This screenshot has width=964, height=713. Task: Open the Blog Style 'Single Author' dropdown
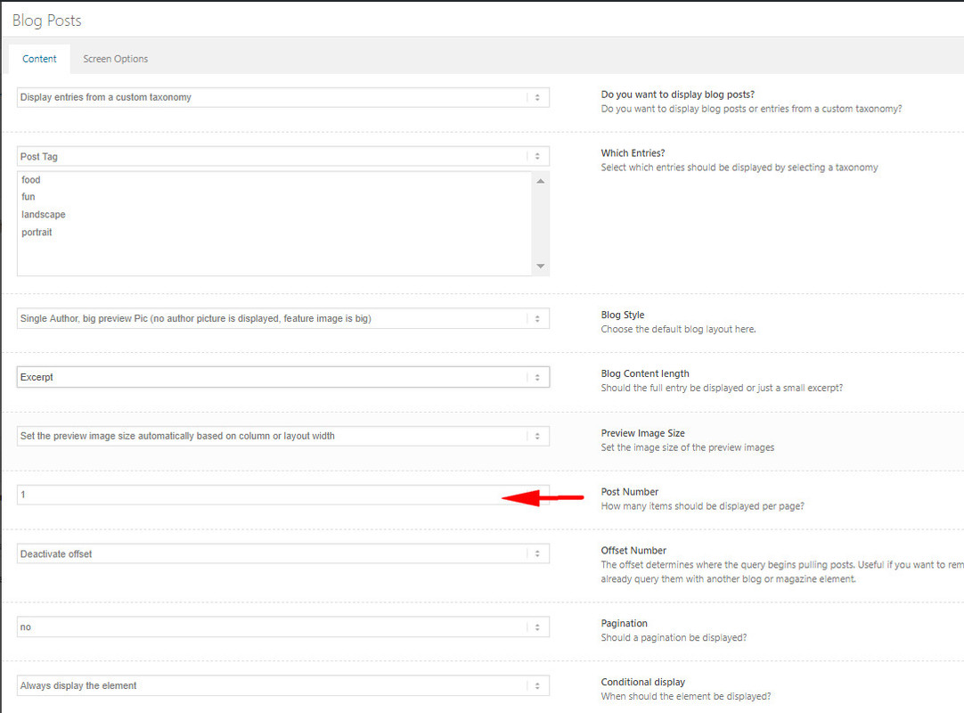(282, 319)
